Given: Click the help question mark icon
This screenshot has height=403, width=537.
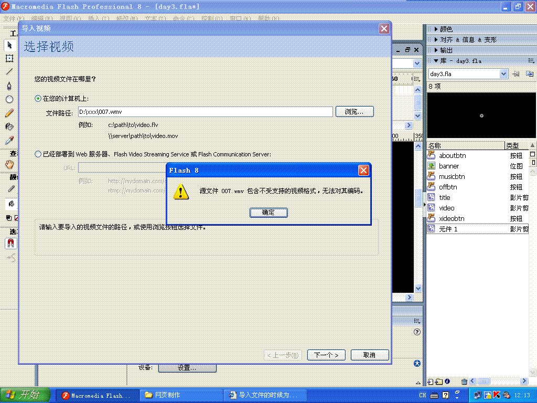Looking at the screenshot, I should pyautogui.click(x=417, y=332).
